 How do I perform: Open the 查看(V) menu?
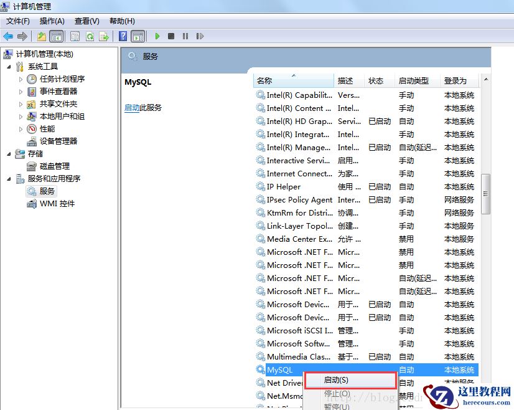coord(86,21)
